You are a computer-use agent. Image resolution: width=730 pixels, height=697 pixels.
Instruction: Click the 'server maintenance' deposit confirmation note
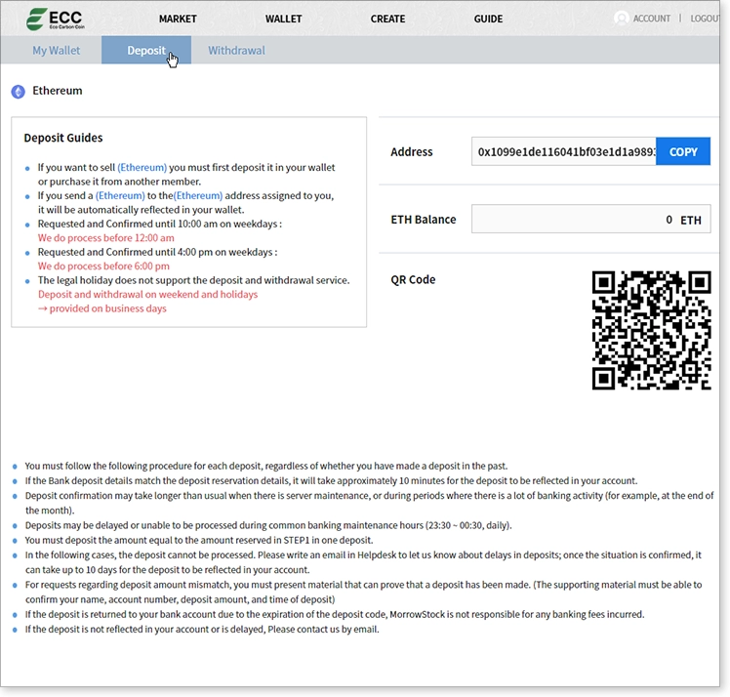369,503
